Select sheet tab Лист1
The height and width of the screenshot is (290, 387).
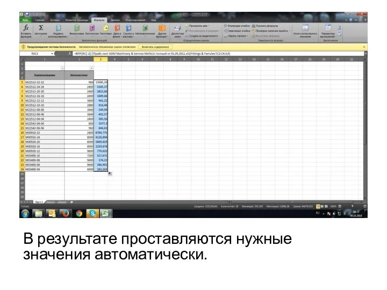pyautogui.click(x=39, y=202)
